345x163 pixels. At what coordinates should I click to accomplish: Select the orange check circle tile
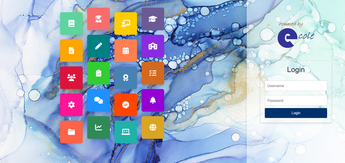coord(126,105)
